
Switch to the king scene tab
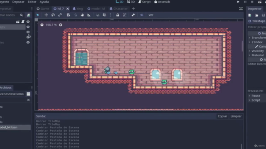(x=78, y=9)
